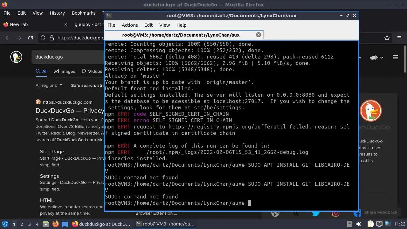407x229 pixels.
Task: Go back in Firefox
Action: [x=8, y=38]
